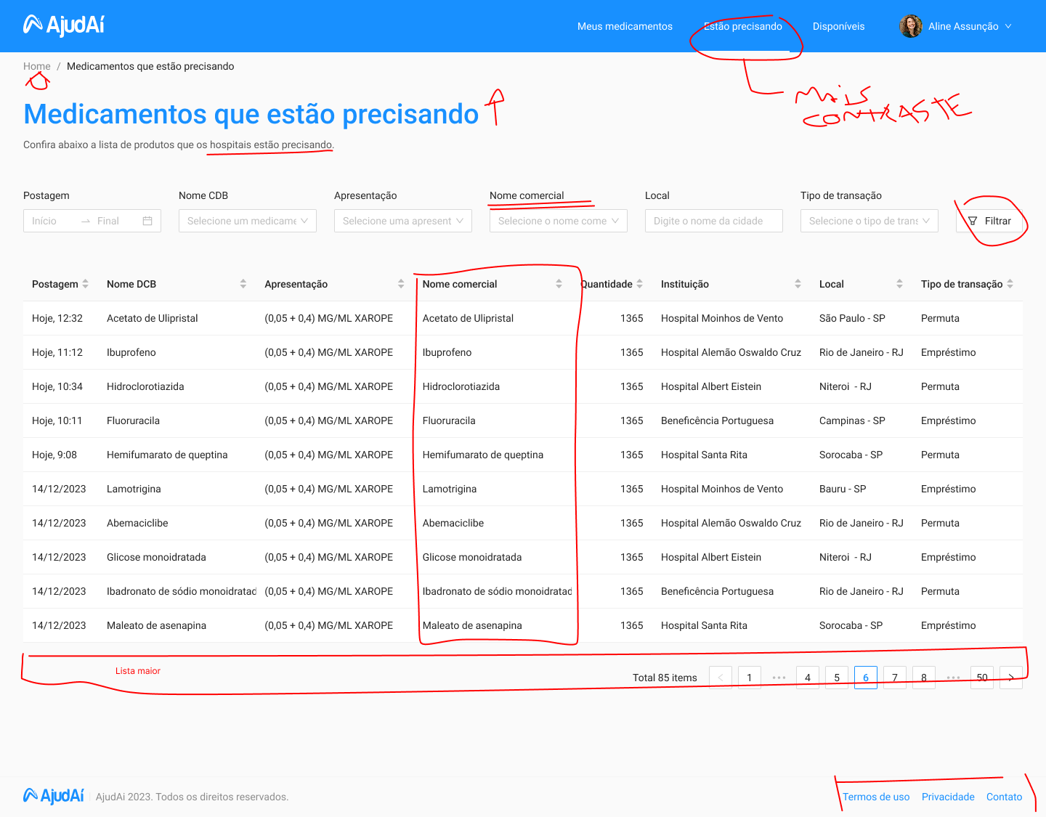Go to pagination page 1
Screen dimensions: 1046x817
[750, 678]
